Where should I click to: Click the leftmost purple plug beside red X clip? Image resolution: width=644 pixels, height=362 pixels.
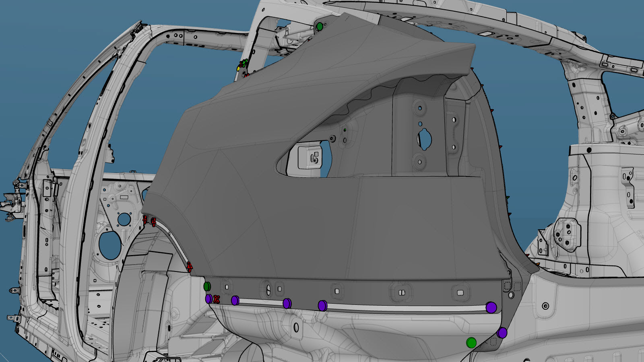(x=208, y=299)
